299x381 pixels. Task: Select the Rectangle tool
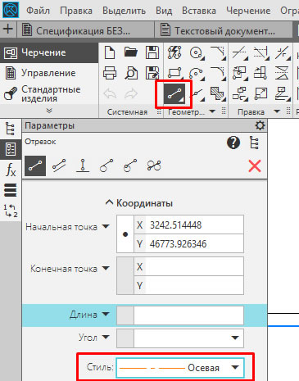point(174,73)
